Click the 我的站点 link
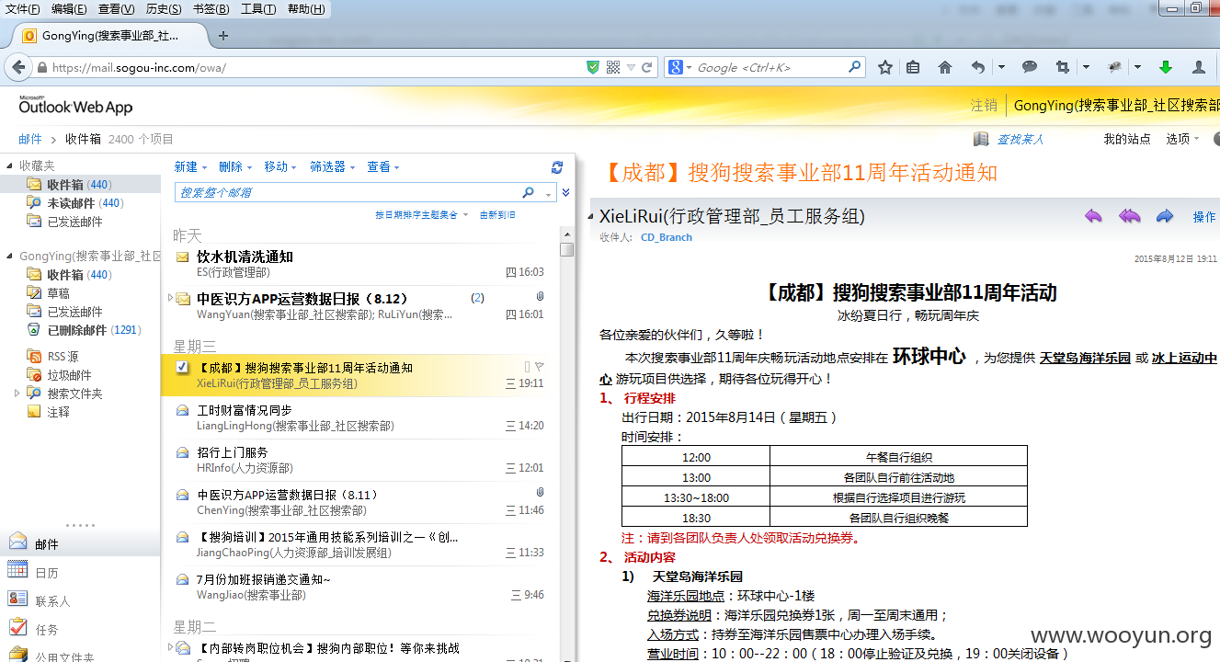The height and width of the screenshot is (662, 1220). click(1127, 139)
